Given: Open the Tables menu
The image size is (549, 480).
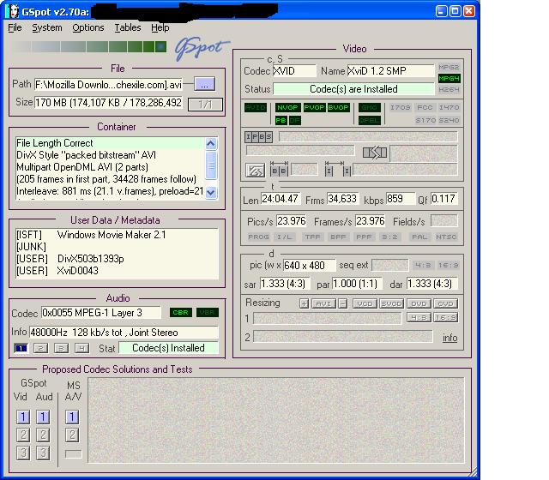Looking at the screenshot, I should [128, 27].
